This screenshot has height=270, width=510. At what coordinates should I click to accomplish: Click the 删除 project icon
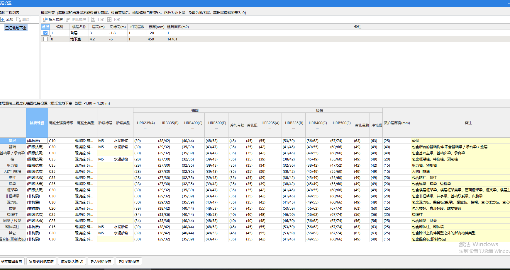[19, 19]
